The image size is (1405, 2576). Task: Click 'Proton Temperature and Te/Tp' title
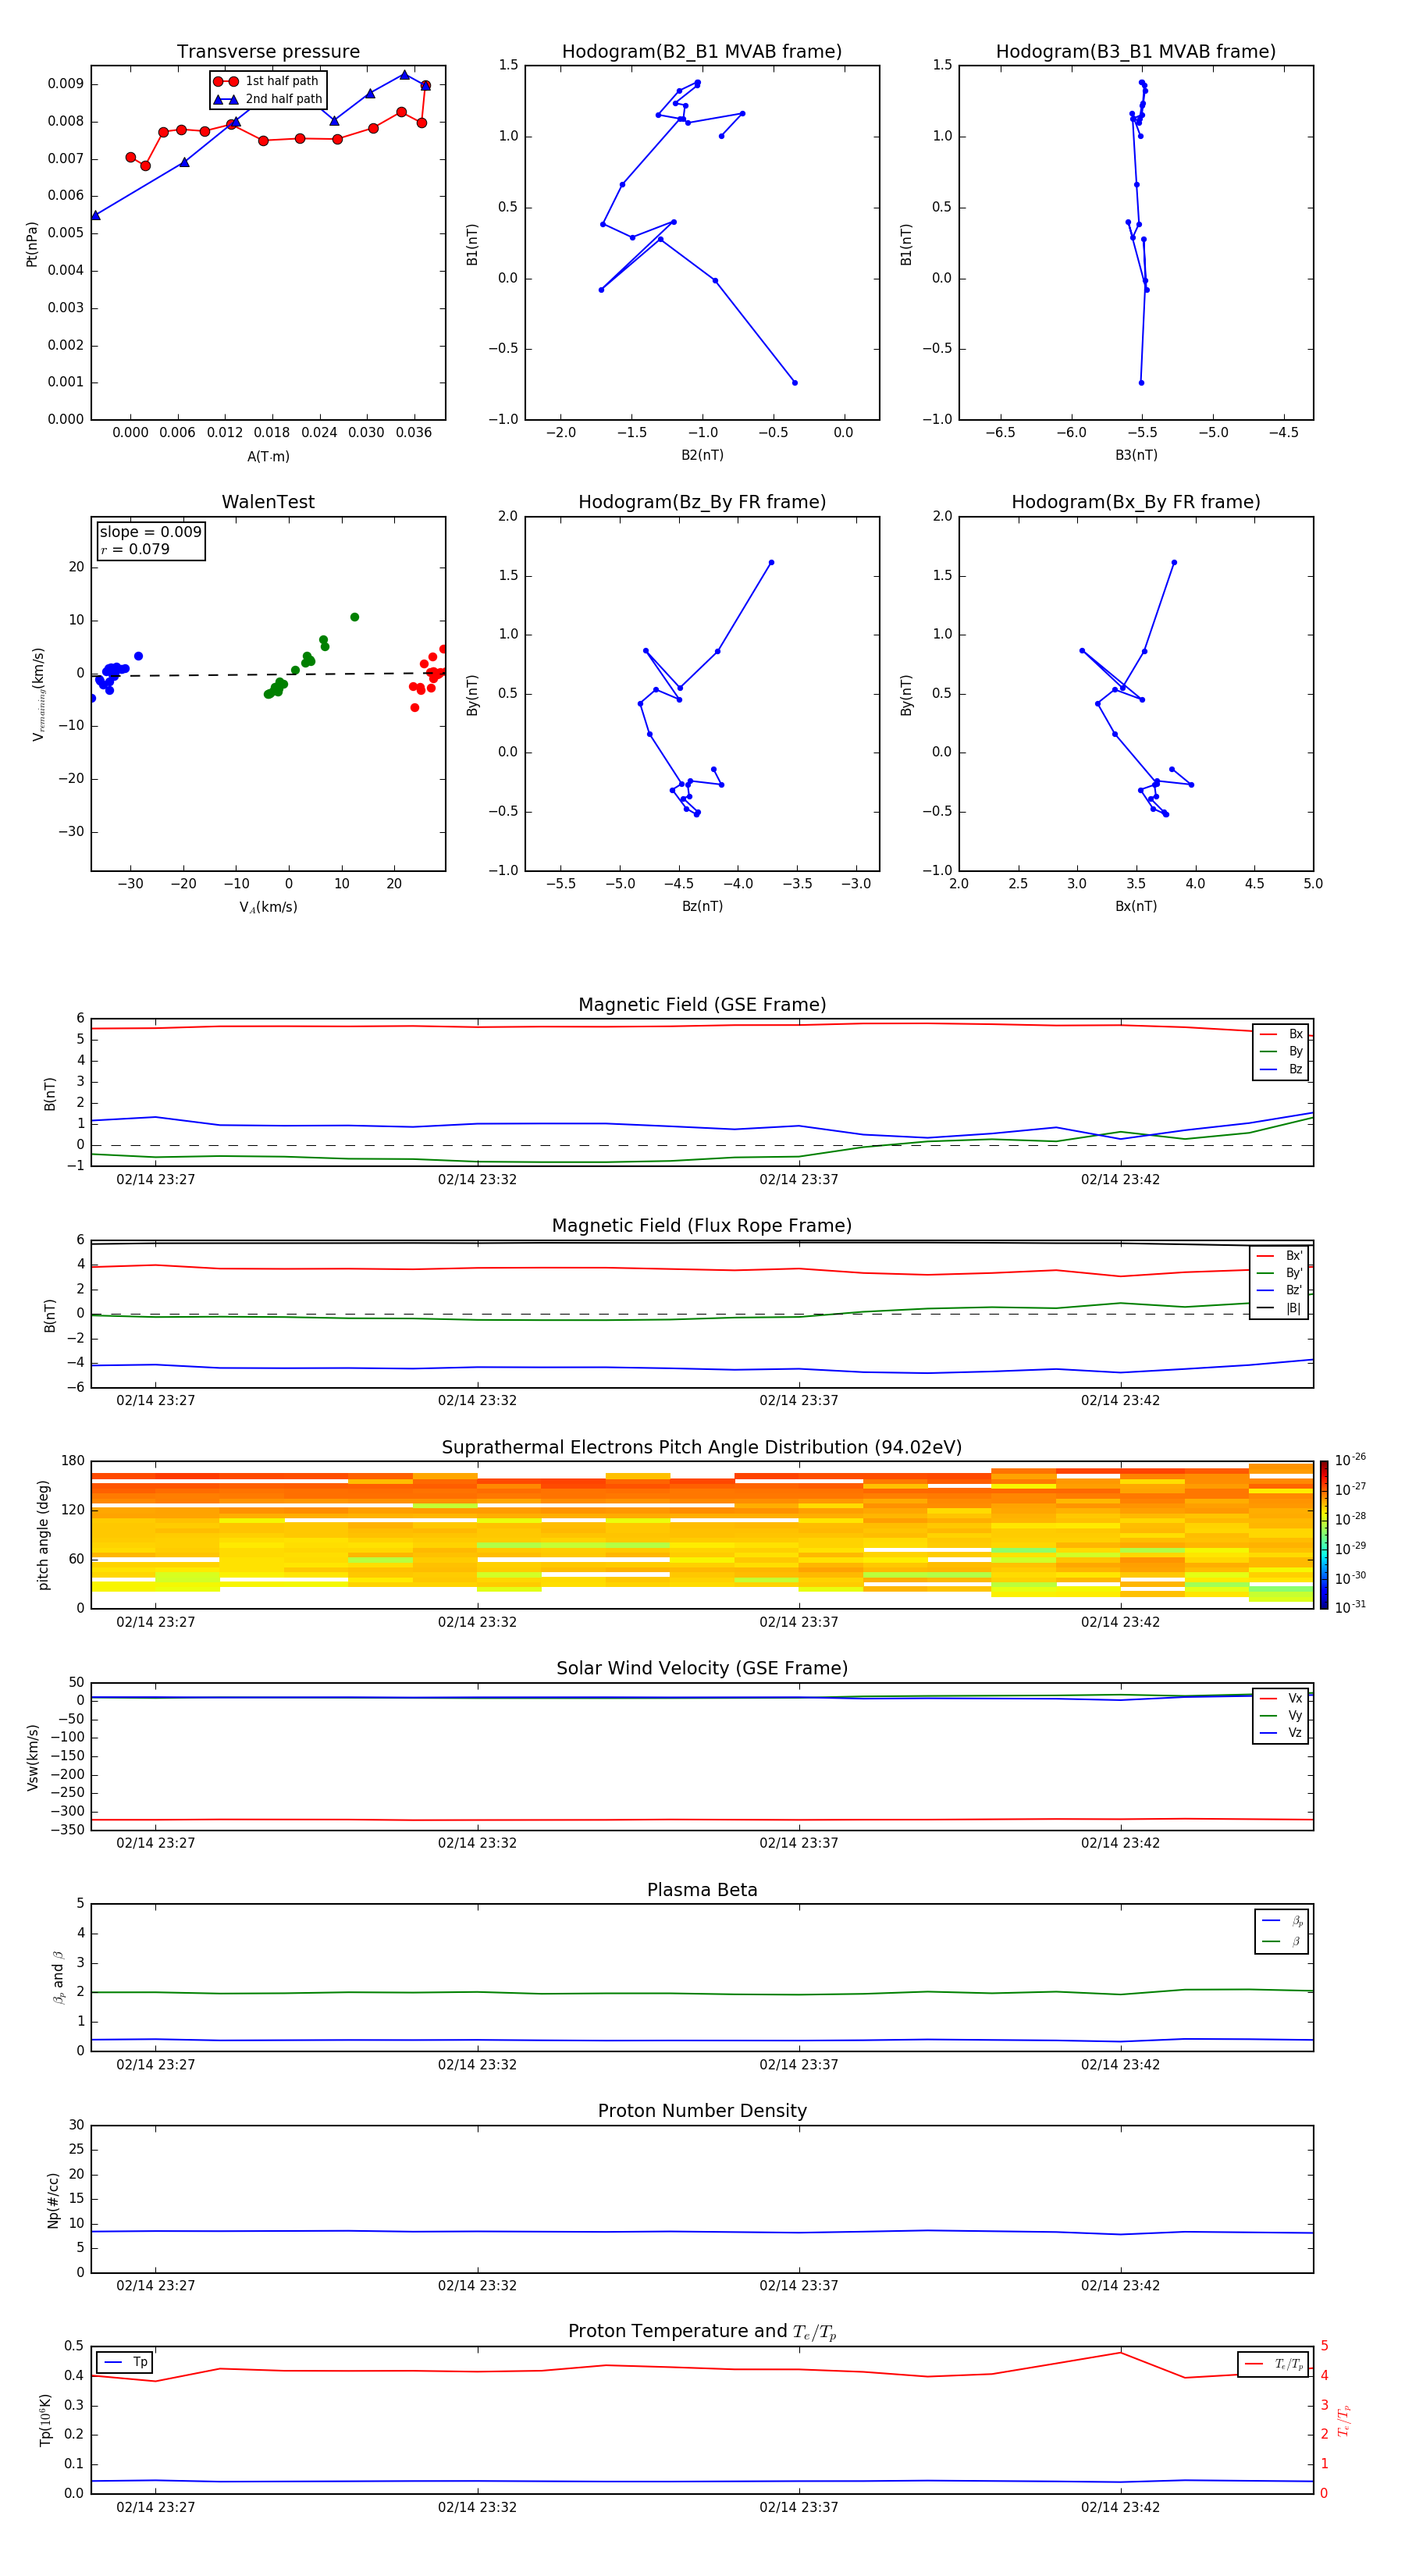(x=702, y=2331)
